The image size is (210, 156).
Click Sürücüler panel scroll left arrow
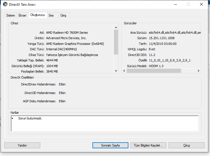[x=124, y=71]
